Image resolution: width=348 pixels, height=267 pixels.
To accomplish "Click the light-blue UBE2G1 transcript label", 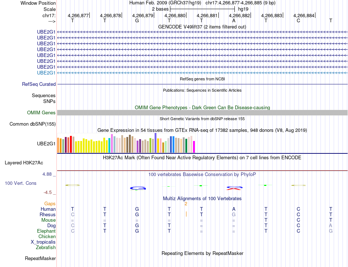I will pyautogui.click(x=46, y=73).
